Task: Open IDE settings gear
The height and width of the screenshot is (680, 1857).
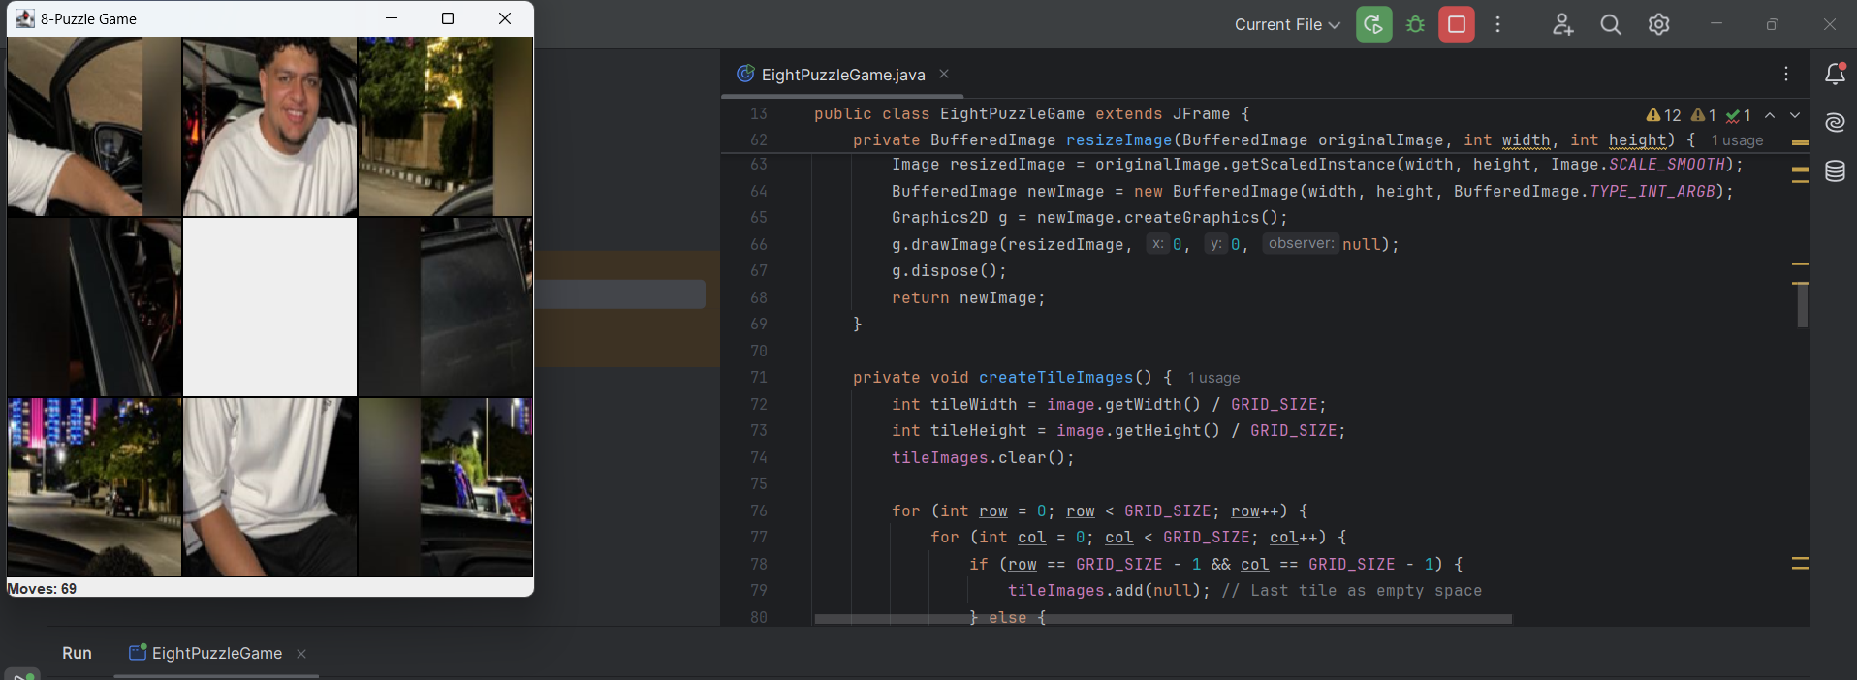Action: tap(1658, 24)
